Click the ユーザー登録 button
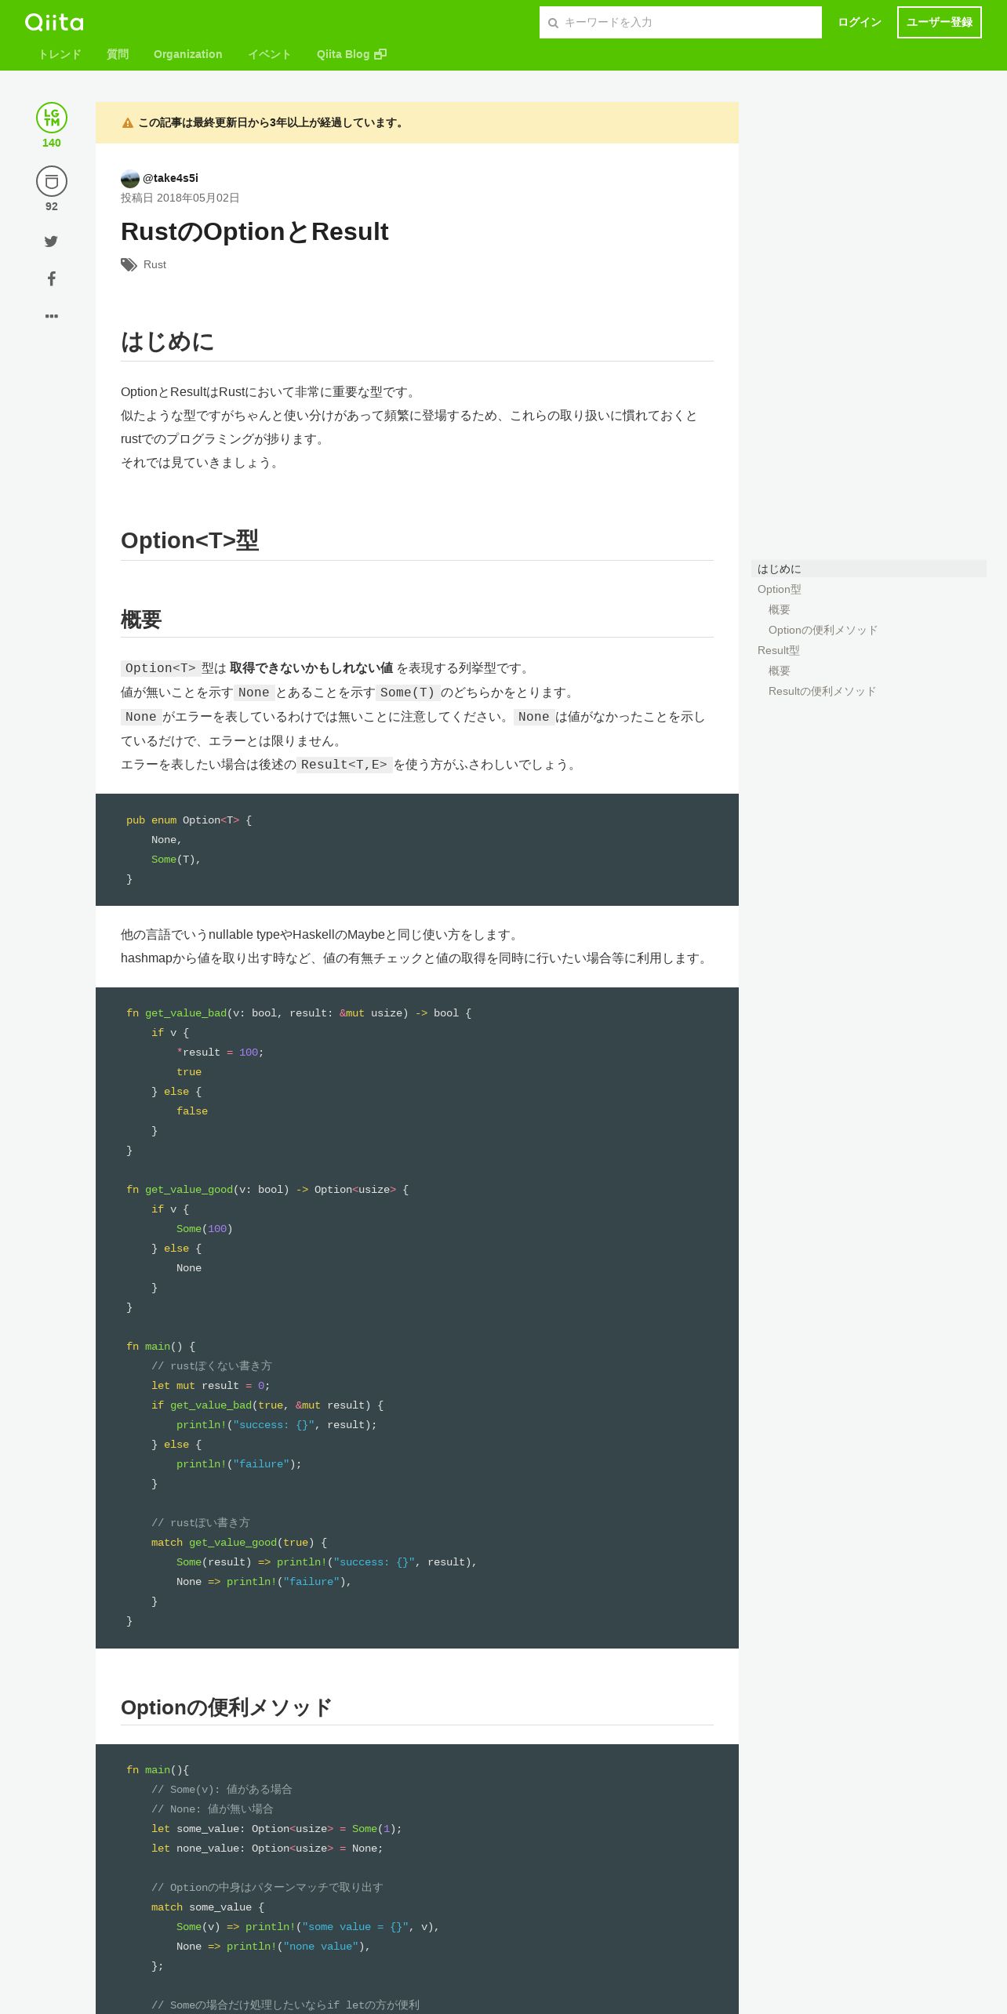 pos(940,22)
